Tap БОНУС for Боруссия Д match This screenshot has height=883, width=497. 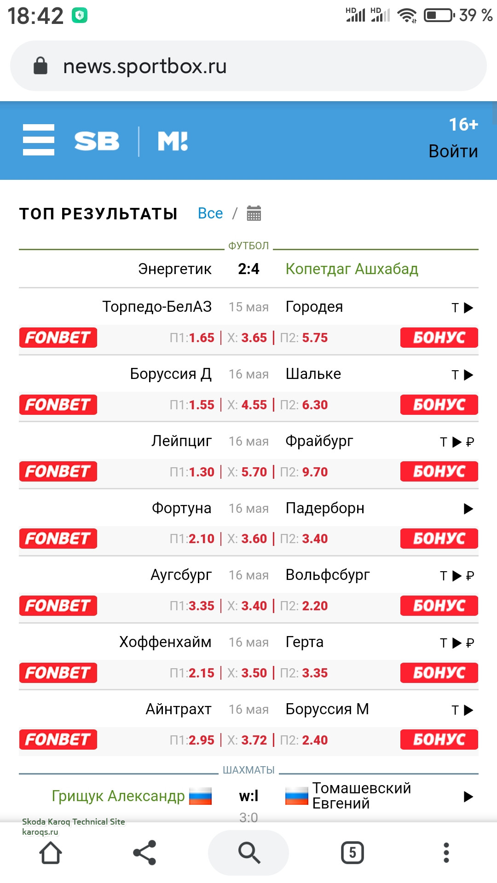pyautogui.click(x=439, y=405)
